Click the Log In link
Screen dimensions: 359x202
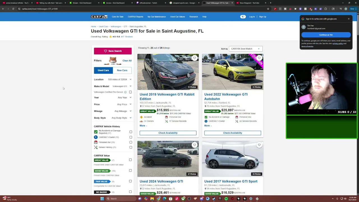(252, 17)
